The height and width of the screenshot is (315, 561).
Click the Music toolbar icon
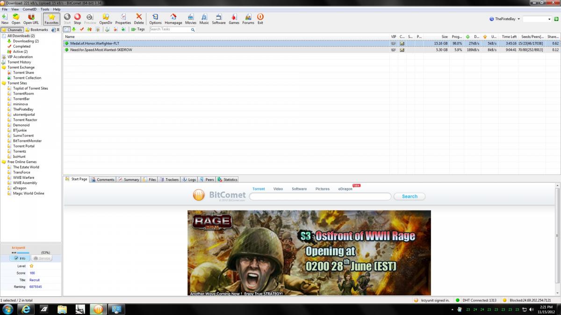click(x=204, y=19)
